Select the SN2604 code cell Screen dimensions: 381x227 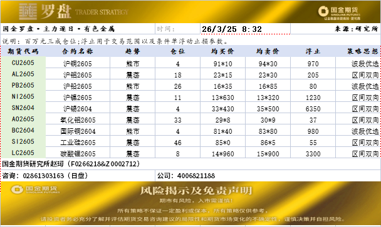[23, 108]
